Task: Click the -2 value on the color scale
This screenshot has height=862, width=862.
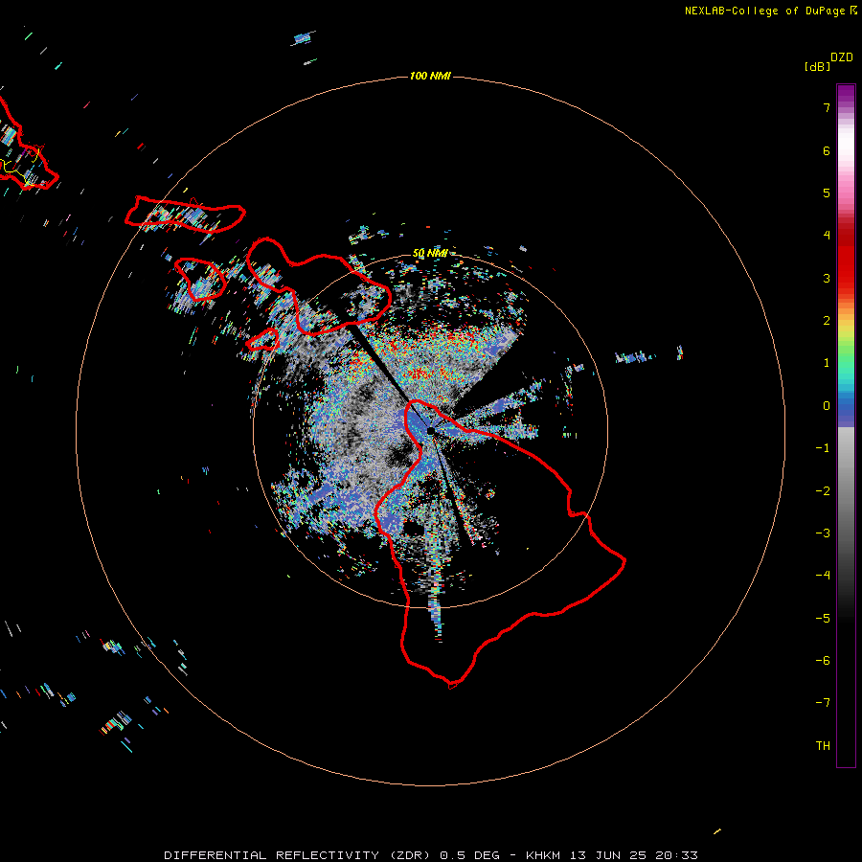Action: point(823,491)
